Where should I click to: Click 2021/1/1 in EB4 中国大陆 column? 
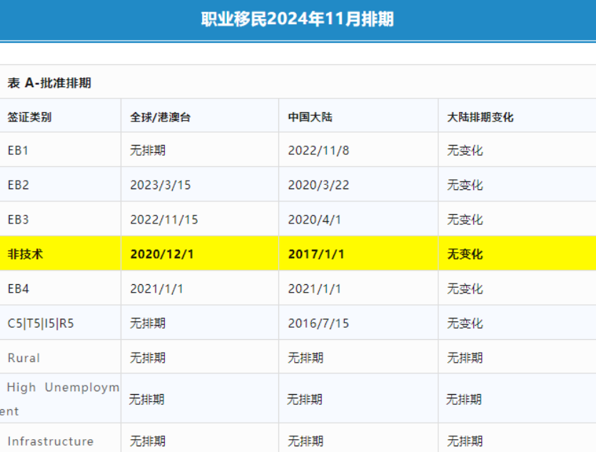314,289
